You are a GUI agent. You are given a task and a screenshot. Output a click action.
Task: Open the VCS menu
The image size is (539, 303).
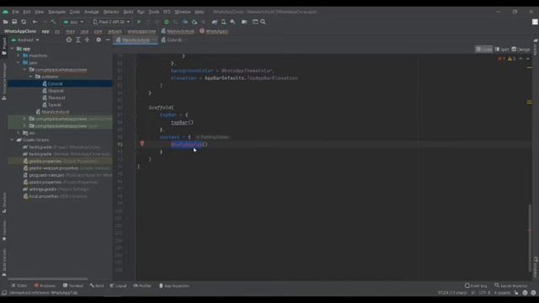tap(167, 12)
